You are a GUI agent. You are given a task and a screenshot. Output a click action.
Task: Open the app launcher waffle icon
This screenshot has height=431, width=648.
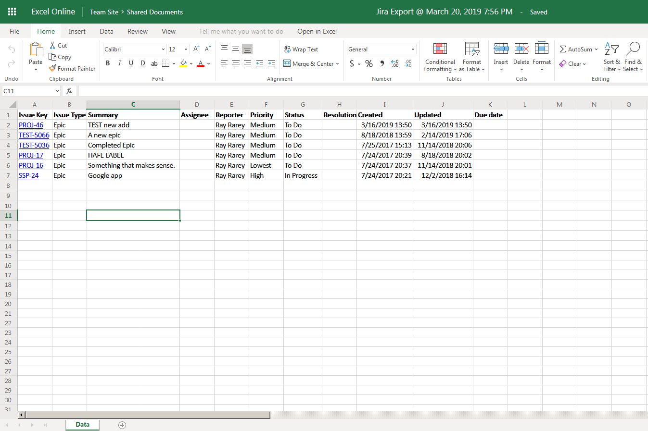pyautogui.click(x=12, y=12)
